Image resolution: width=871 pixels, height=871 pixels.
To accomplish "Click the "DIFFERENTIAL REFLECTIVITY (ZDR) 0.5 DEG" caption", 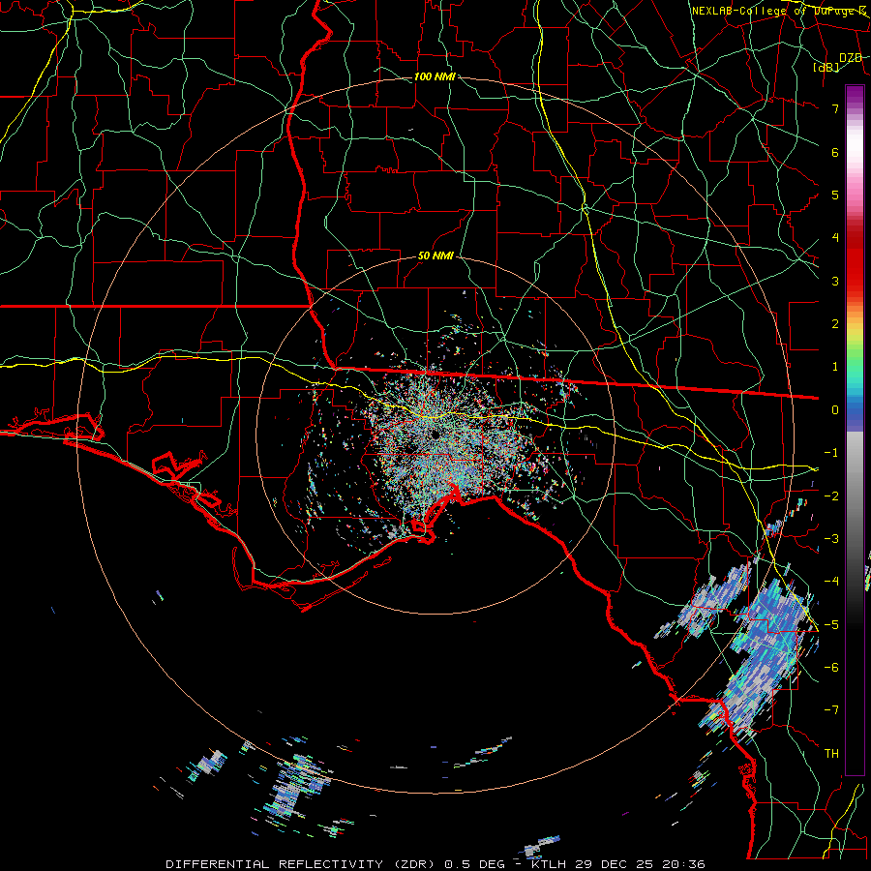I will [336, 864].
